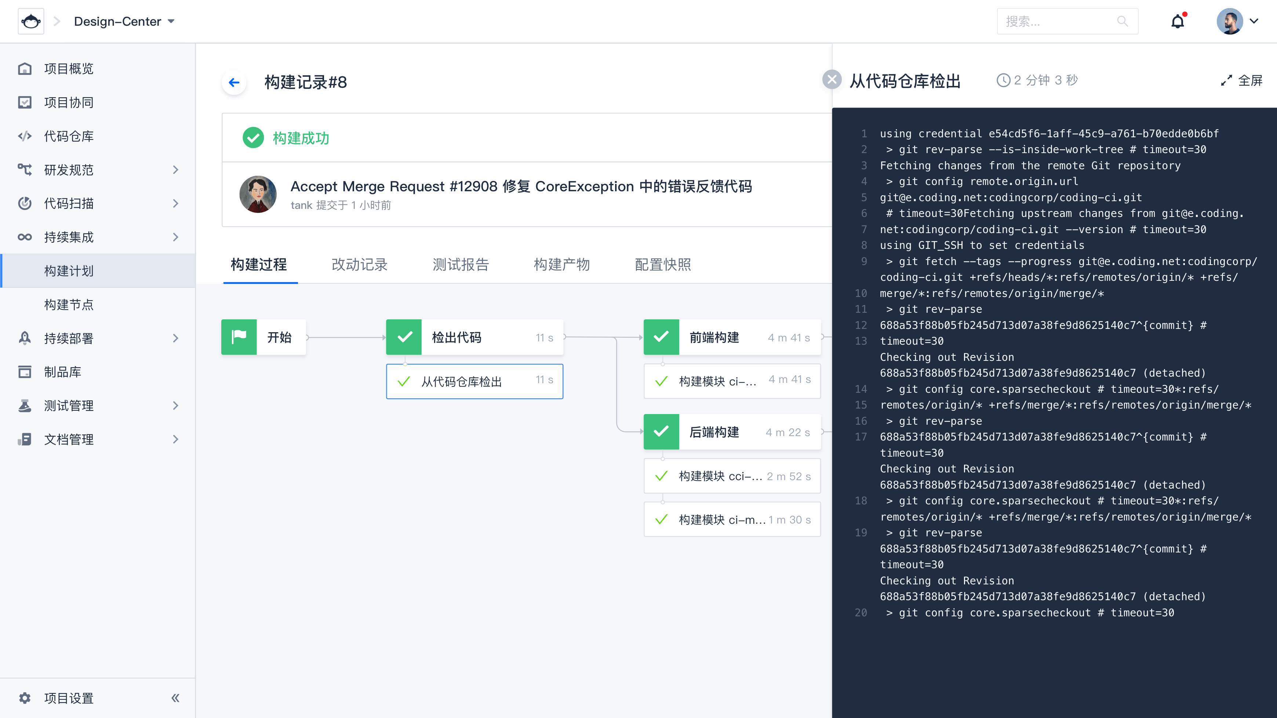Open 项目设置 gear in sidebar
The image size is (1277, 718).
[25, 698]
